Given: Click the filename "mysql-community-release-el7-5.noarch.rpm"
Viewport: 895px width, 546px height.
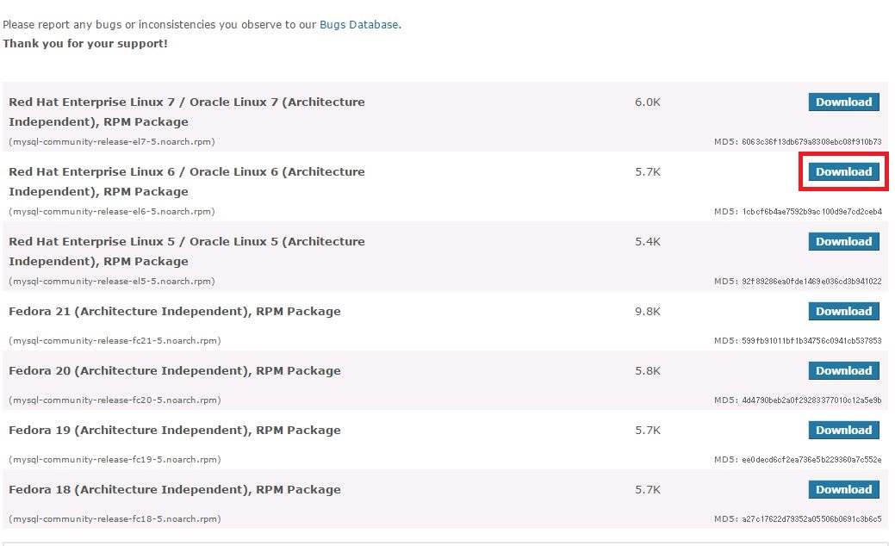Looking at the screenshot, I should click(x=112, y=141).
